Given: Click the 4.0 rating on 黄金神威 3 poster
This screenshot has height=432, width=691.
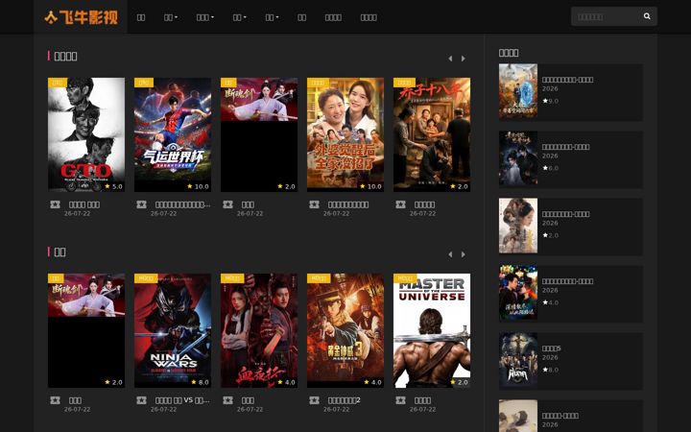Looking at the screenshot, I should point(372,382).
